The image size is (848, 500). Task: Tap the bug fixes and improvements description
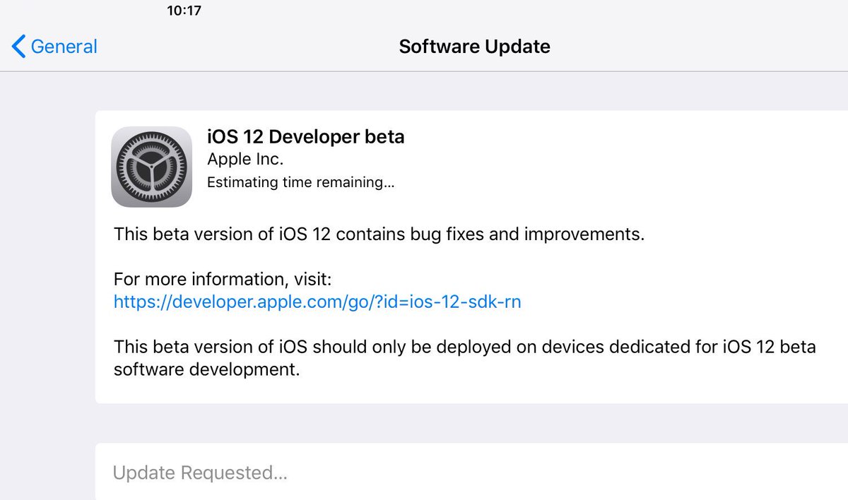pyautogui.click(x=379, y=234)
